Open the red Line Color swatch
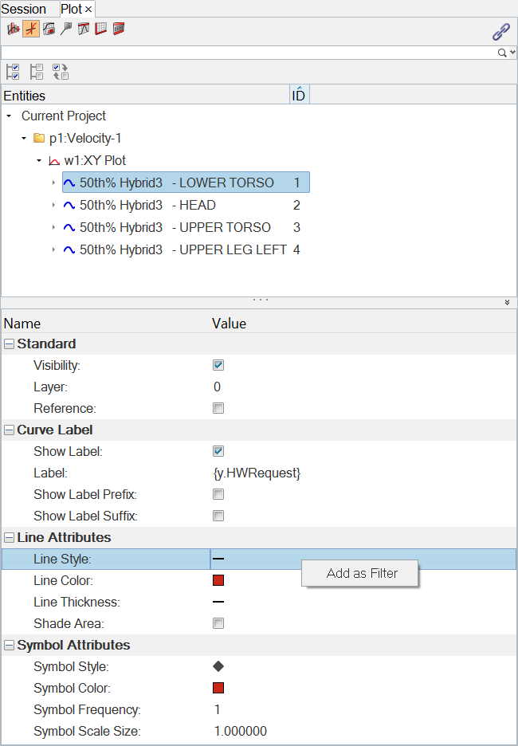 click(218, 580)
